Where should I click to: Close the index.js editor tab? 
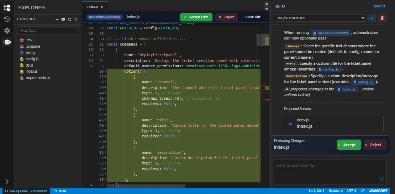(x=101, y=7)
